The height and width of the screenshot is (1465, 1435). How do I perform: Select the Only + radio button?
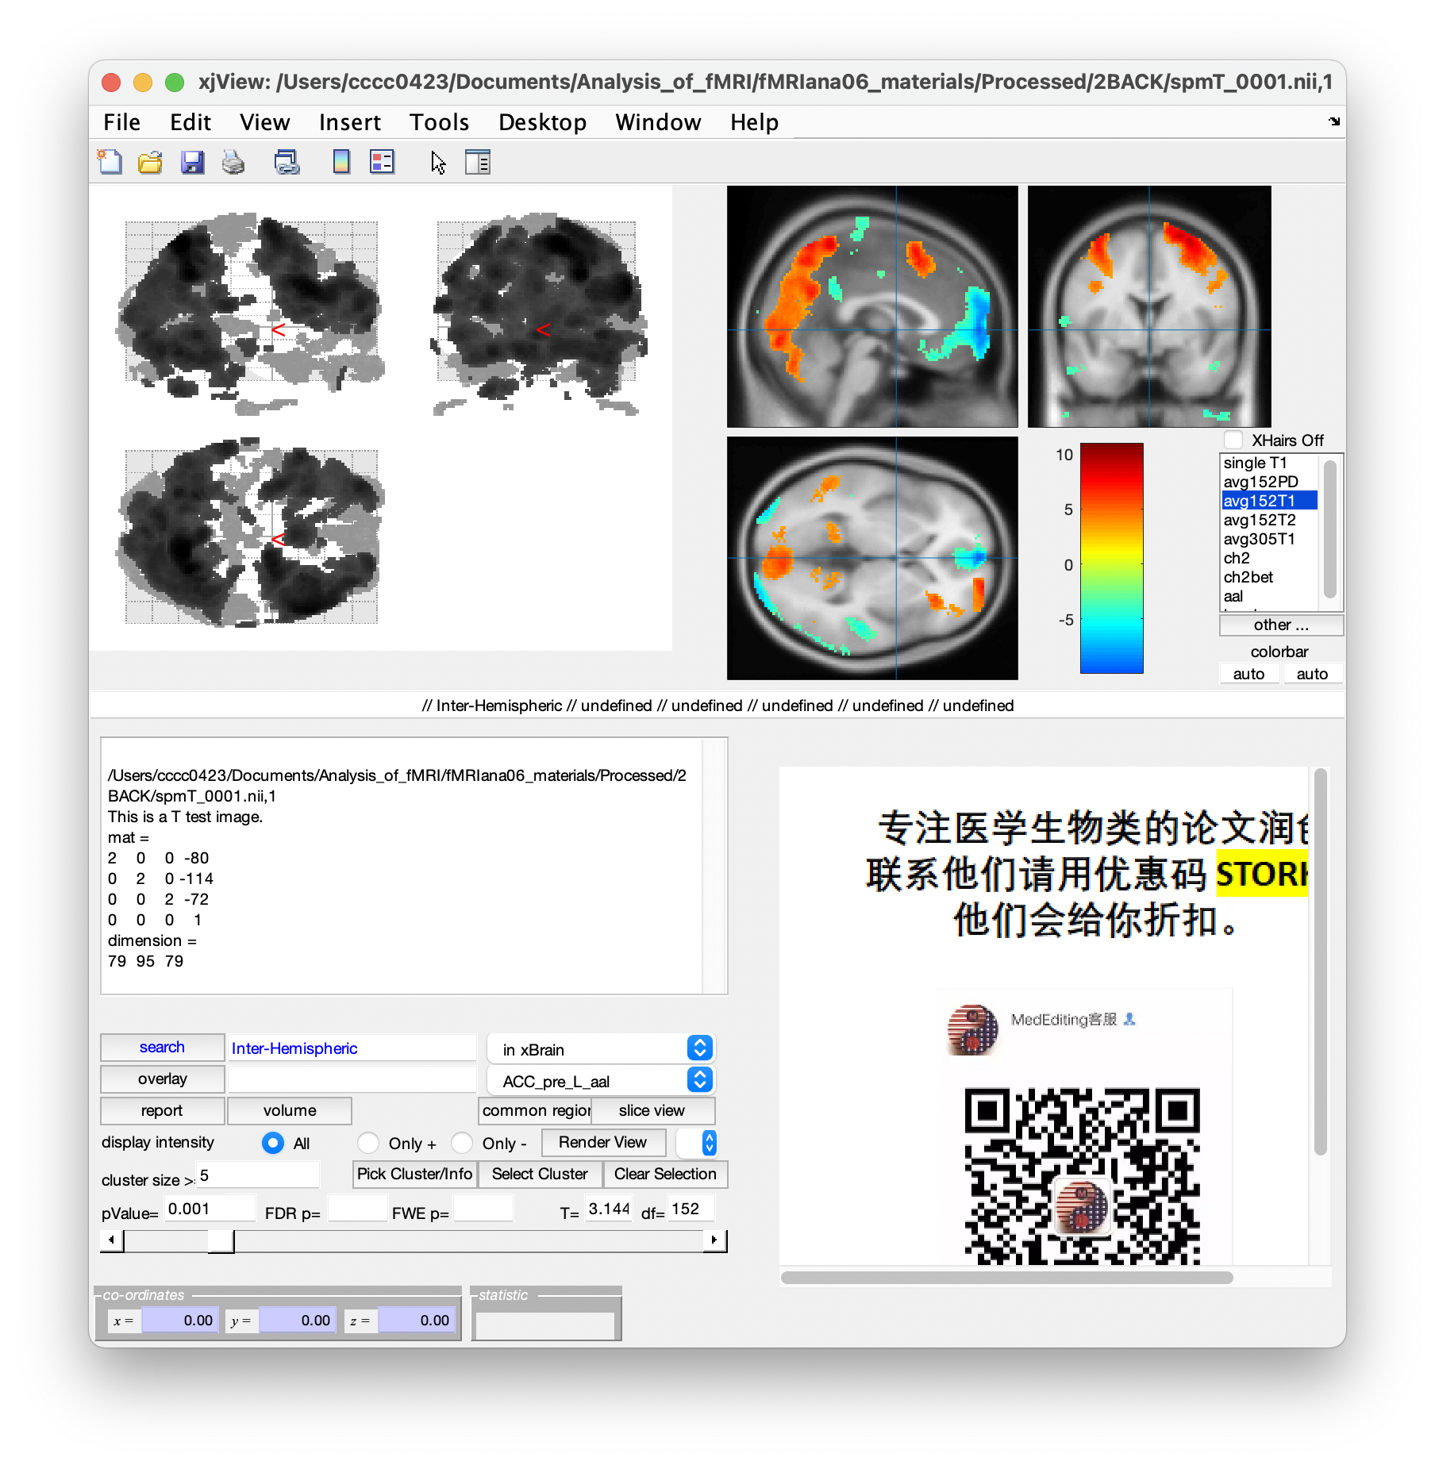tap(368, 1143)
